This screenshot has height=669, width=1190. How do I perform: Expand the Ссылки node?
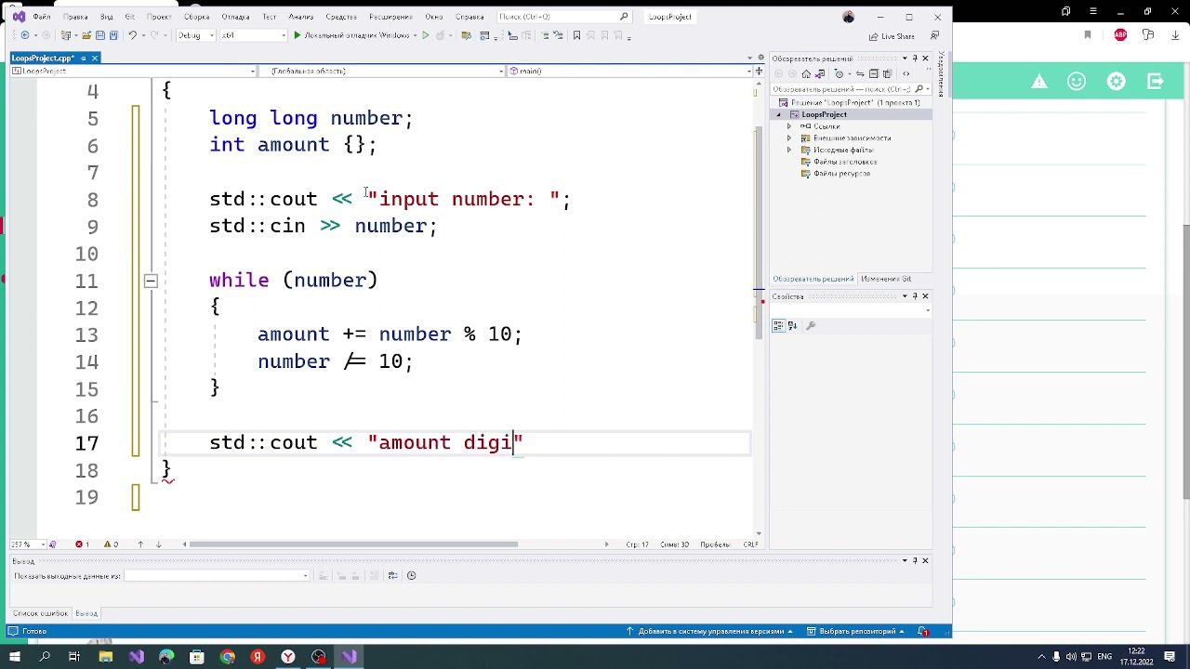[x=789, y=126]
